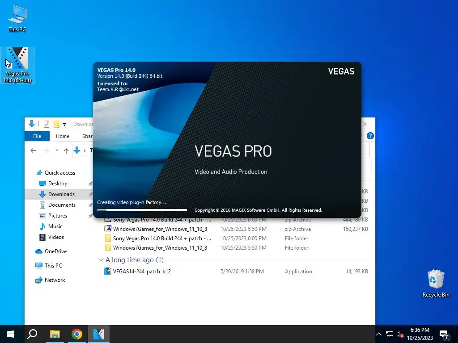This screenshot has width=458, height=343.
Task: Click the muted volume tray icon
Action: [400, 334]
